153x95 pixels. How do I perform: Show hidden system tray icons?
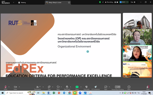pos(120,93)
